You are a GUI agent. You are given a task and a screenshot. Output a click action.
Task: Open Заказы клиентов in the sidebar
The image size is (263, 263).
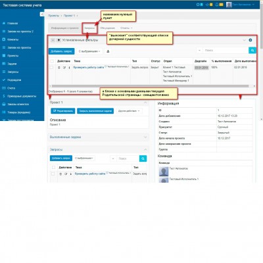pos(18,105)
